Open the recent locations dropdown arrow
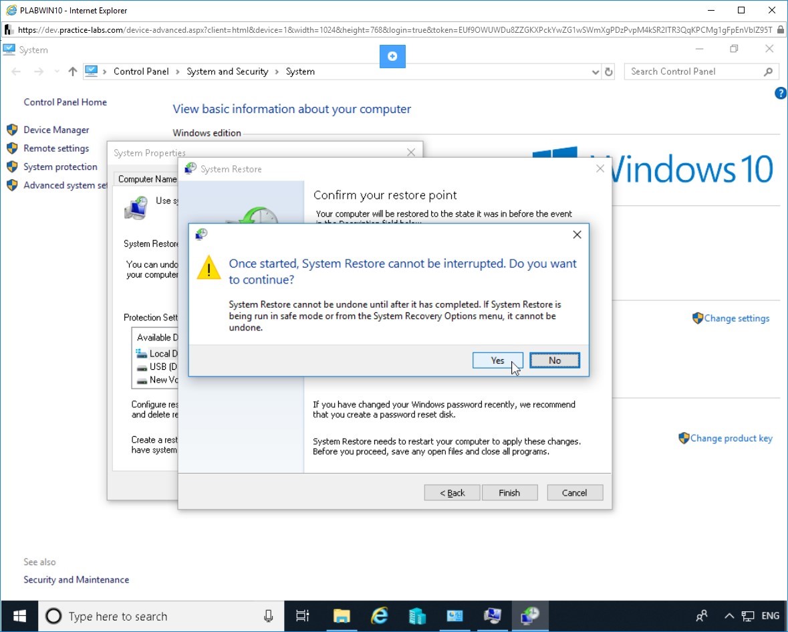This screenshot has width=788, height=632. point(57,72)
